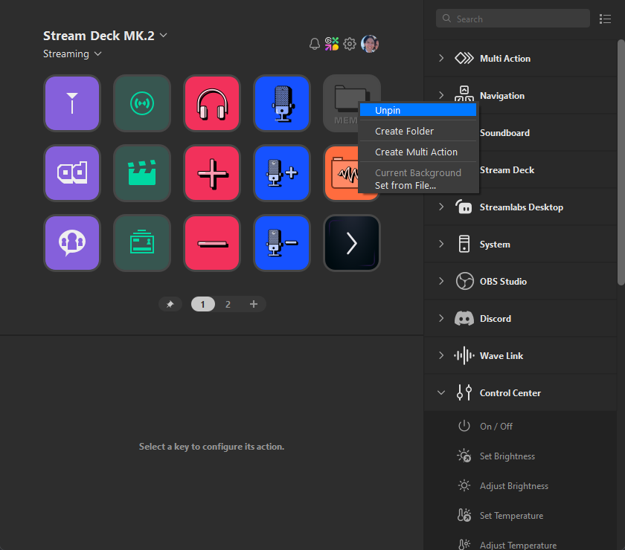Expand the Wave Link category
Viewport: 625px width, 550px height.
tap(441, 356)
